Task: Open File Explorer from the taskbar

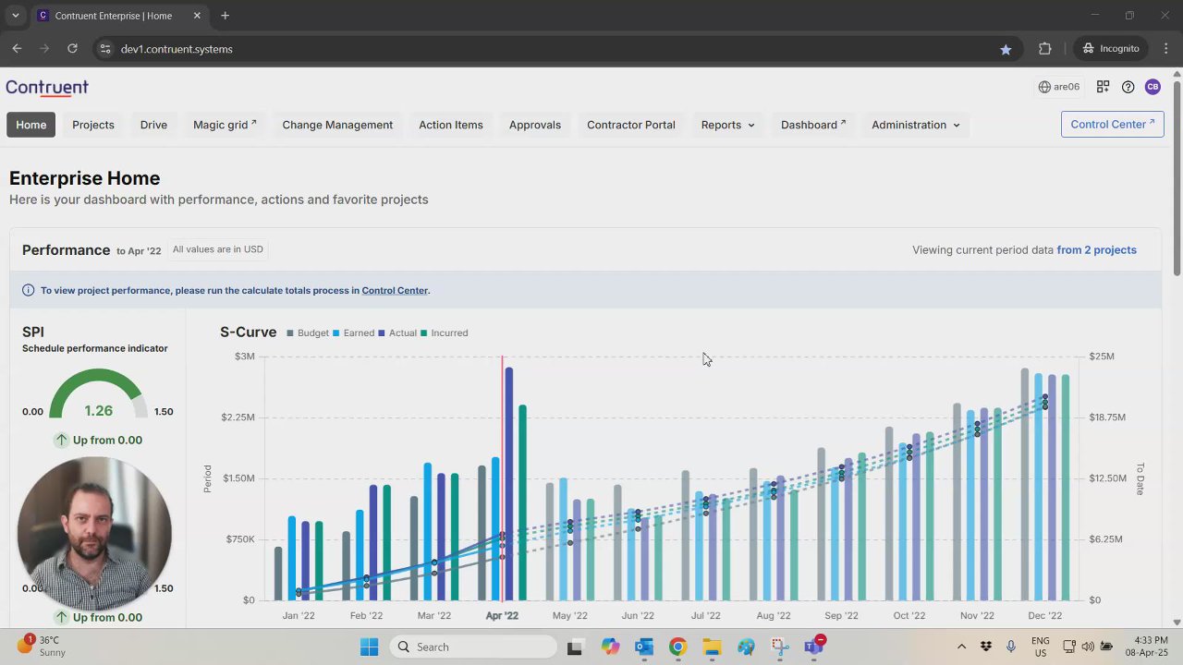Action: pos(712,647)
